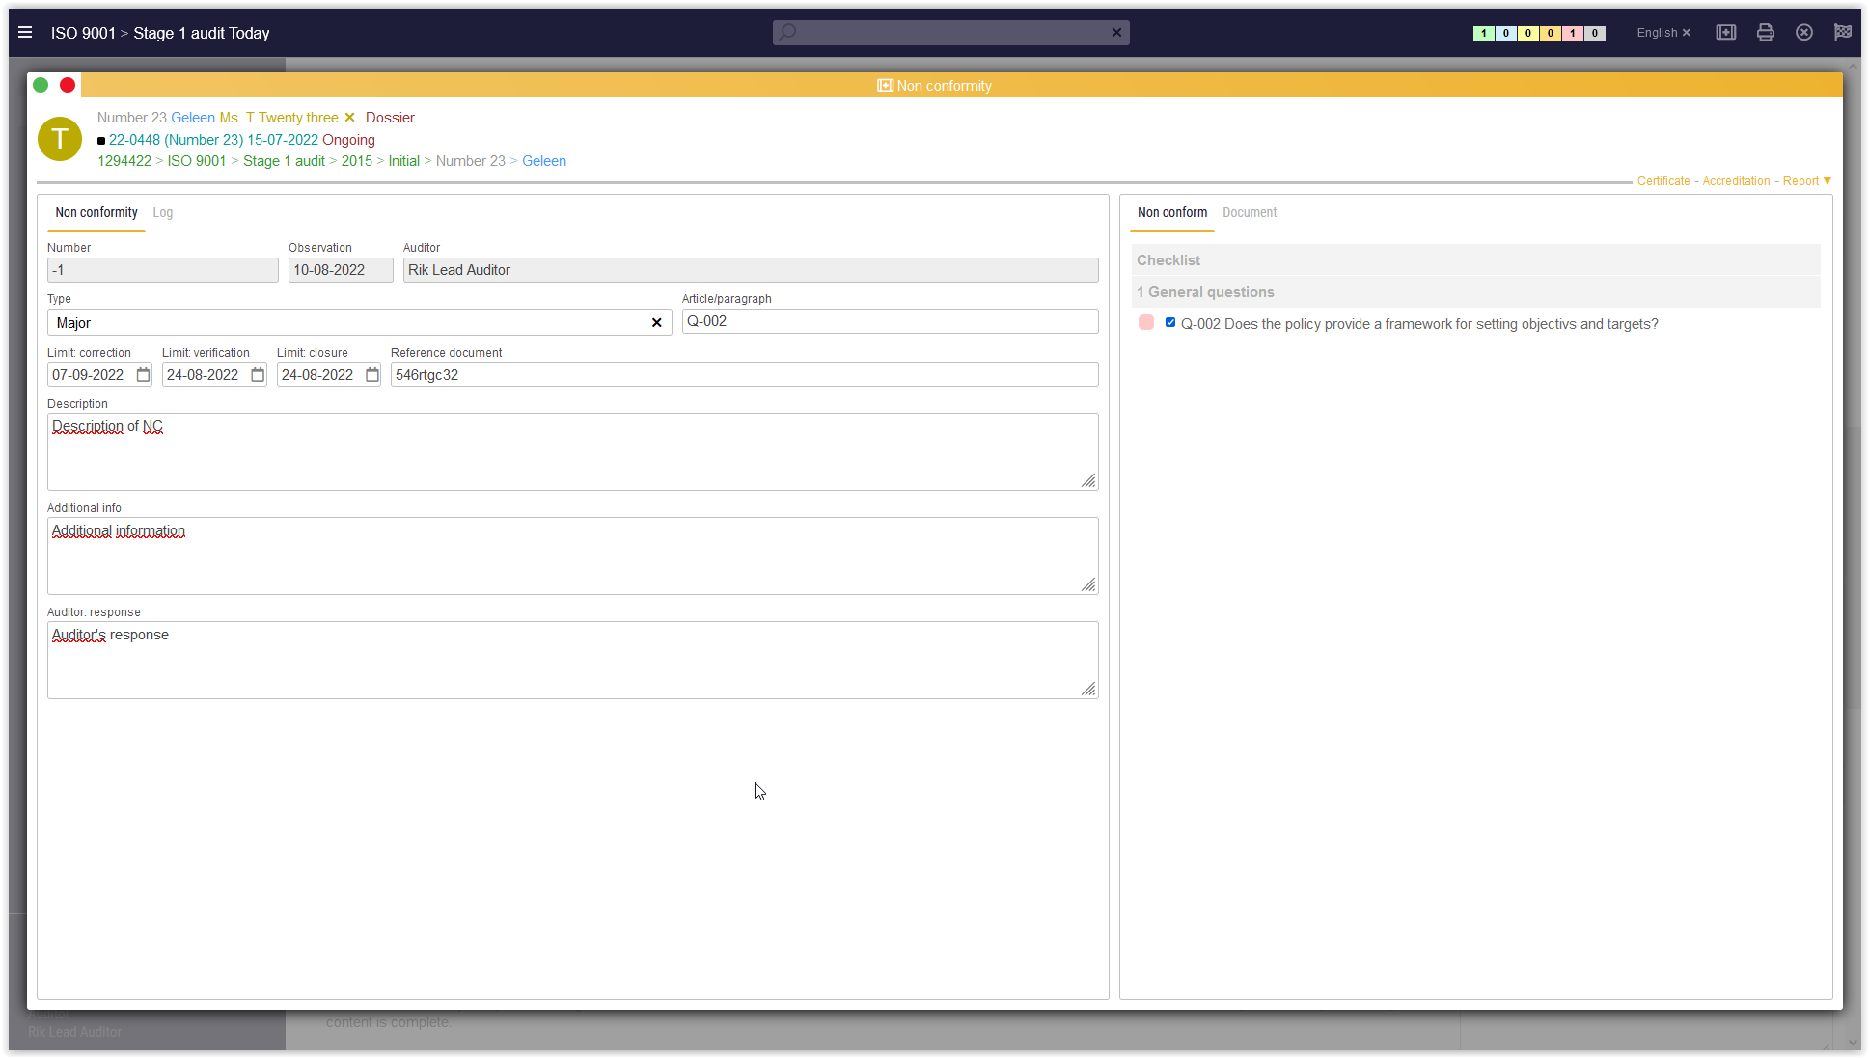Screen dimensions: 1869x1058
Task: Click pink status square beside Q-002
Action: click(x=1146, y=323)
